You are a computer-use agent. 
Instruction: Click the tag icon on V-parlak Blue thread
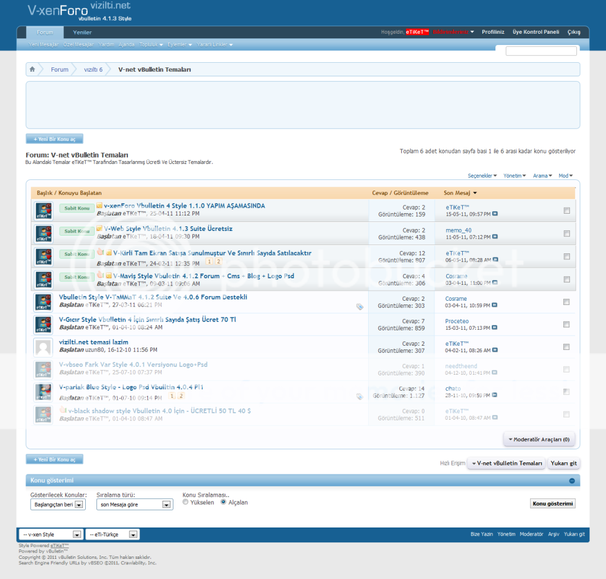359,397
